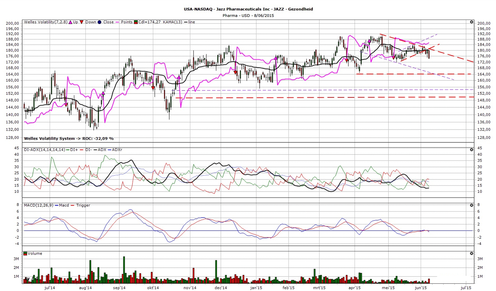
Task: Select the 'Cdl=174,27' legend value
Action: pos(150,22)
